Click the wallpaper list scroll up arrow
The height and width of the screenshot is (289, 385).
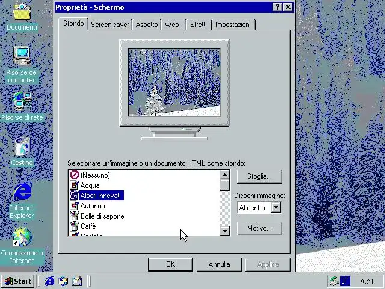224,175
